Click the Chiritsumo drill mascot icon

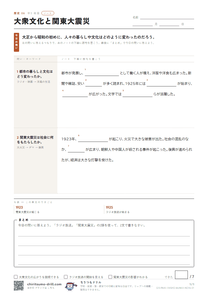[x=71, y=286]
